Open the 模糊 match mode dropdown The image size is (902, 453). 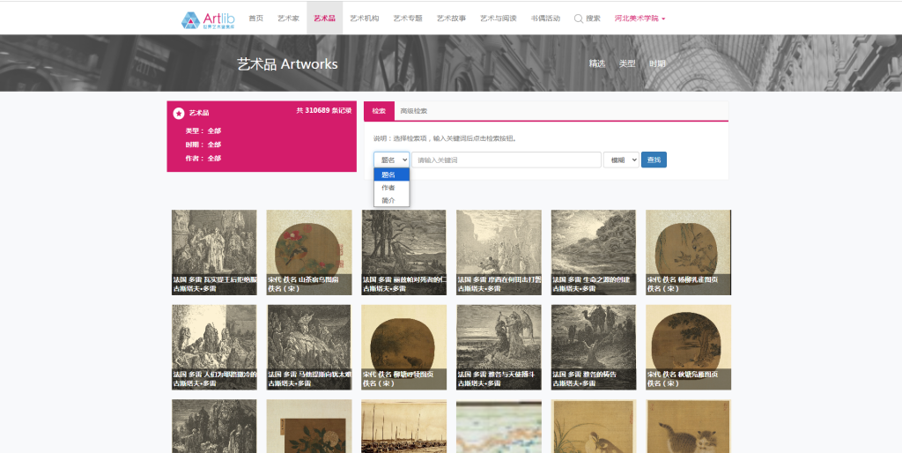coord(621,160)
